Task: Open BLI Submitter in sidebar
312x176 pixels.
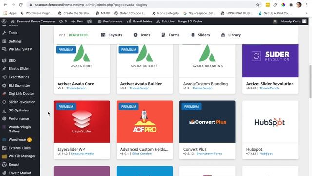Action: click(19, 86)
